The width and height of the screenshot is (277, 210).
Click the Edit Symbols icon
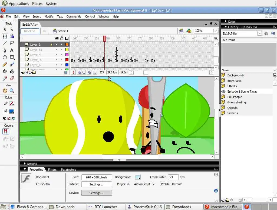coord(189,31)
